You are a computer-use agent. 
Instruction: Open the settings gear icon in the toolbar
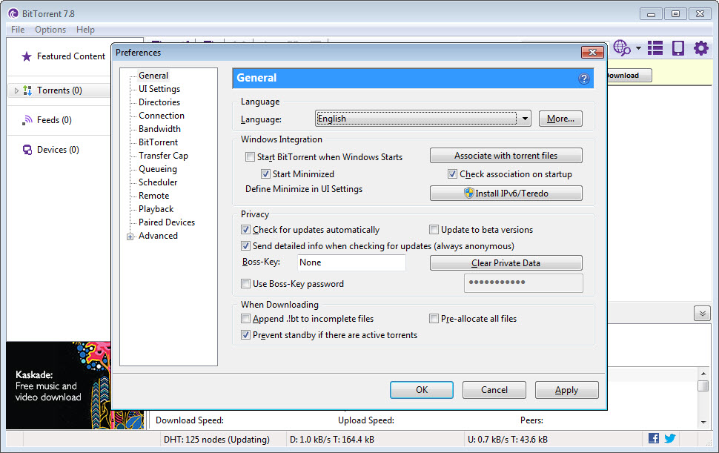pos(700,47)
